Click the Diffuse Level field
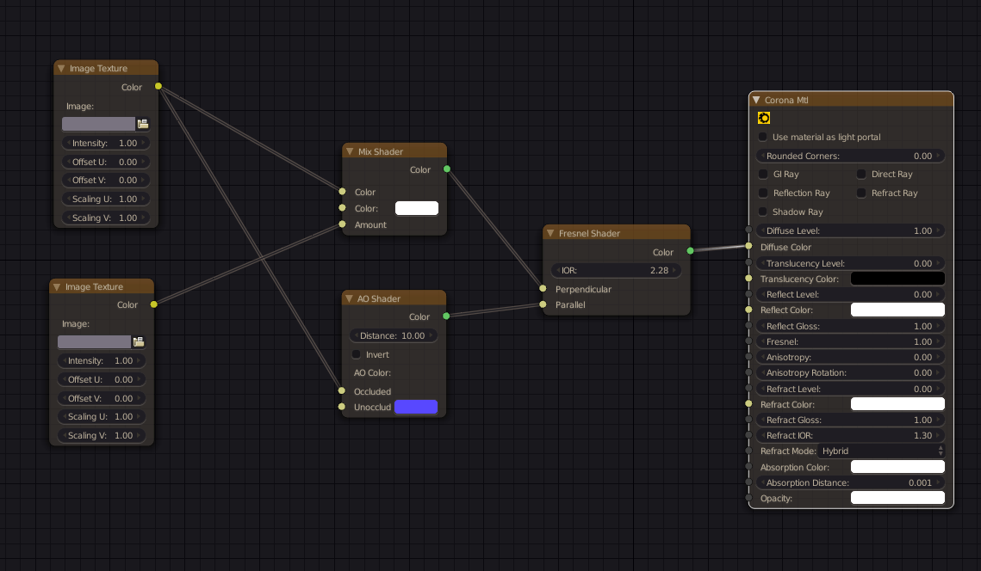 point(850,230)
